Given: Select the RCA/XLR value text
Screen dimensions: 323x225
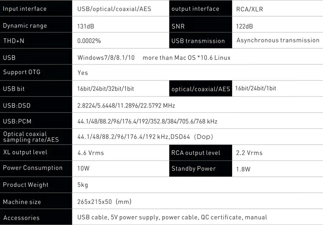Looking at the screenshot, I should click(x=249, y=9).
